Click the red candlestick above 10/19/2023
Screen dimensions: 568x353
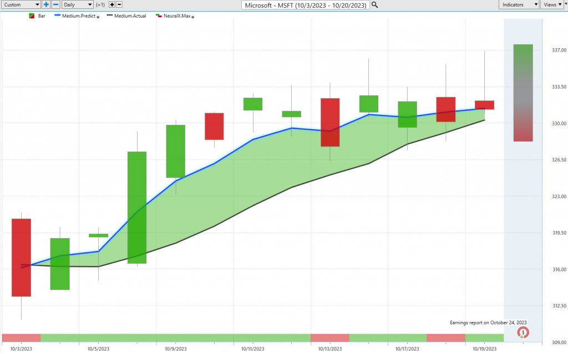(484, 105)
